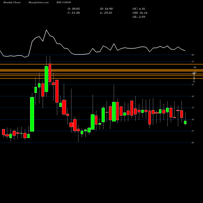The image size is (203, 203).
Task: Click the price axis label 22
Action: pyautogui.click(x=193, y=143)
